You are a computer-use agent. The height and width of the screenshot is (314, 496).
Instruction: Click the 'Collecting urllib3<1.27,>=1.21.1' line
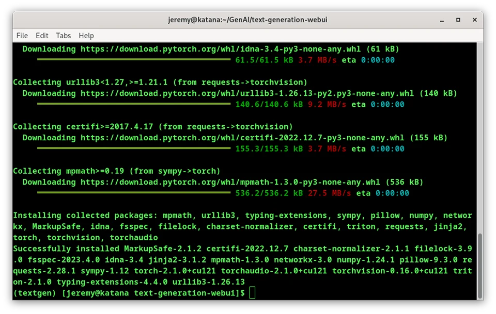pyautogui.click(x=160, y=82)
